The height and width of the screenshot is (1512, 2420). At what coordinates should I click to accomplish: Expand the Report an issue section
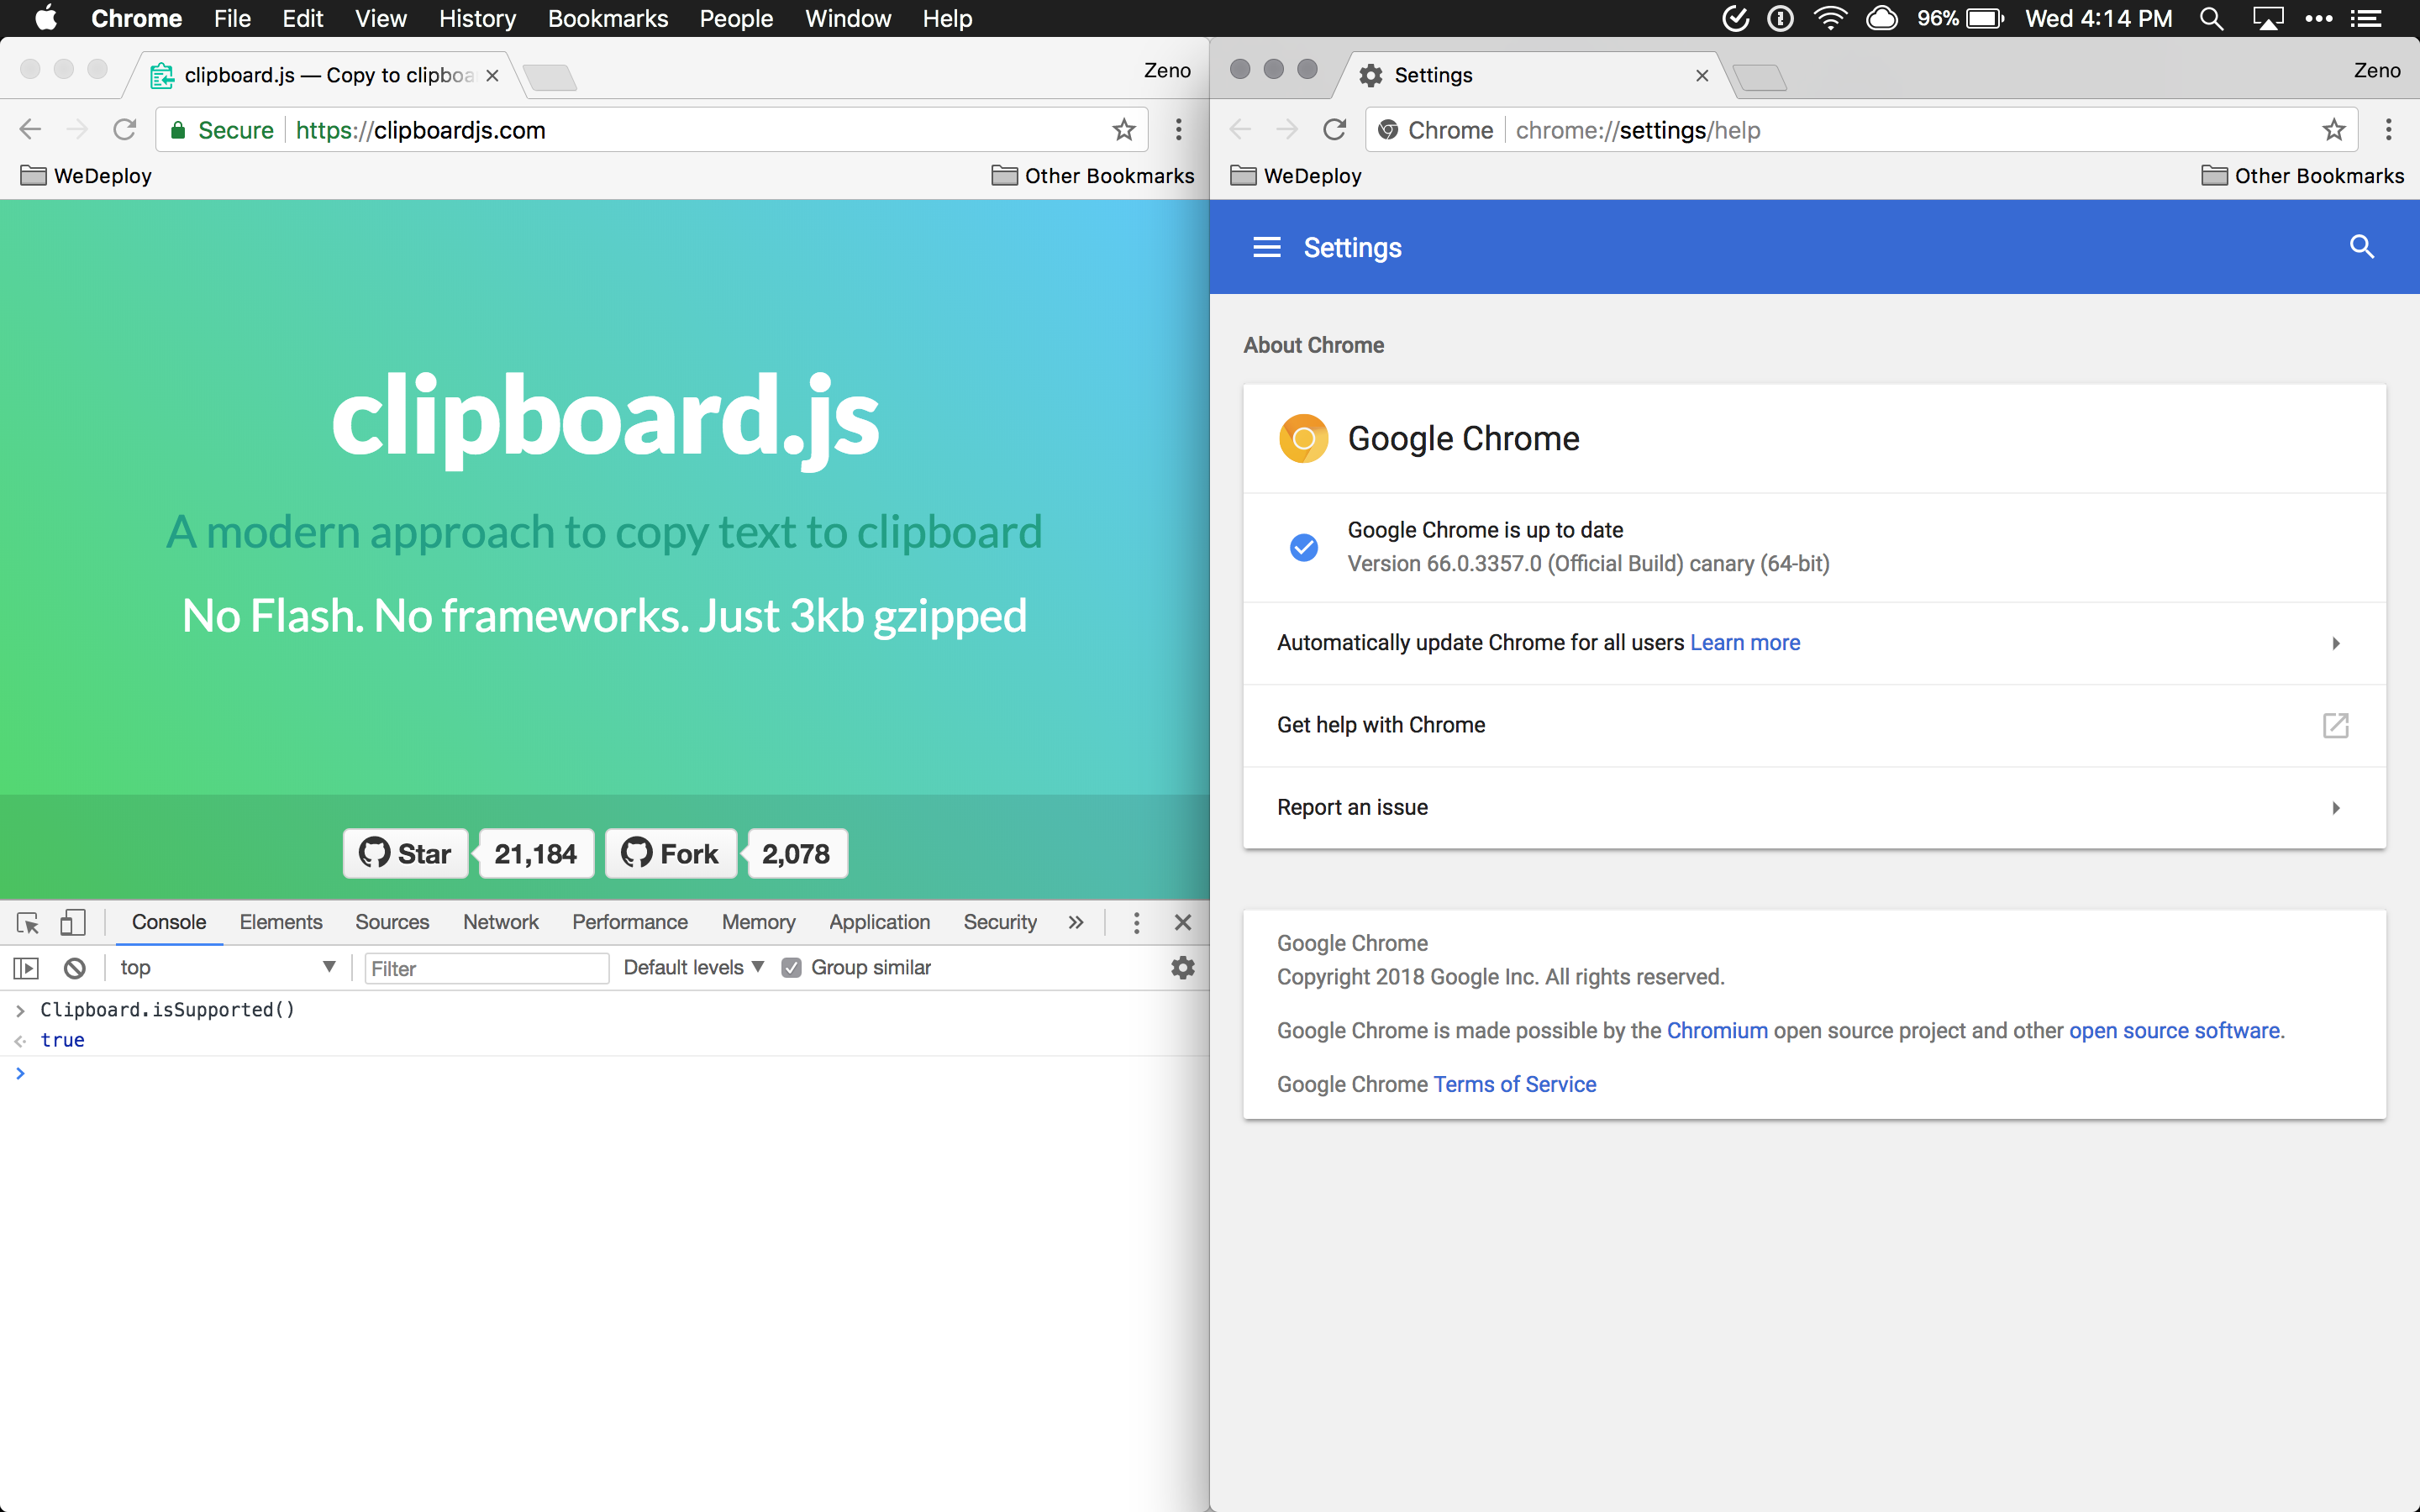point(2336,807)
